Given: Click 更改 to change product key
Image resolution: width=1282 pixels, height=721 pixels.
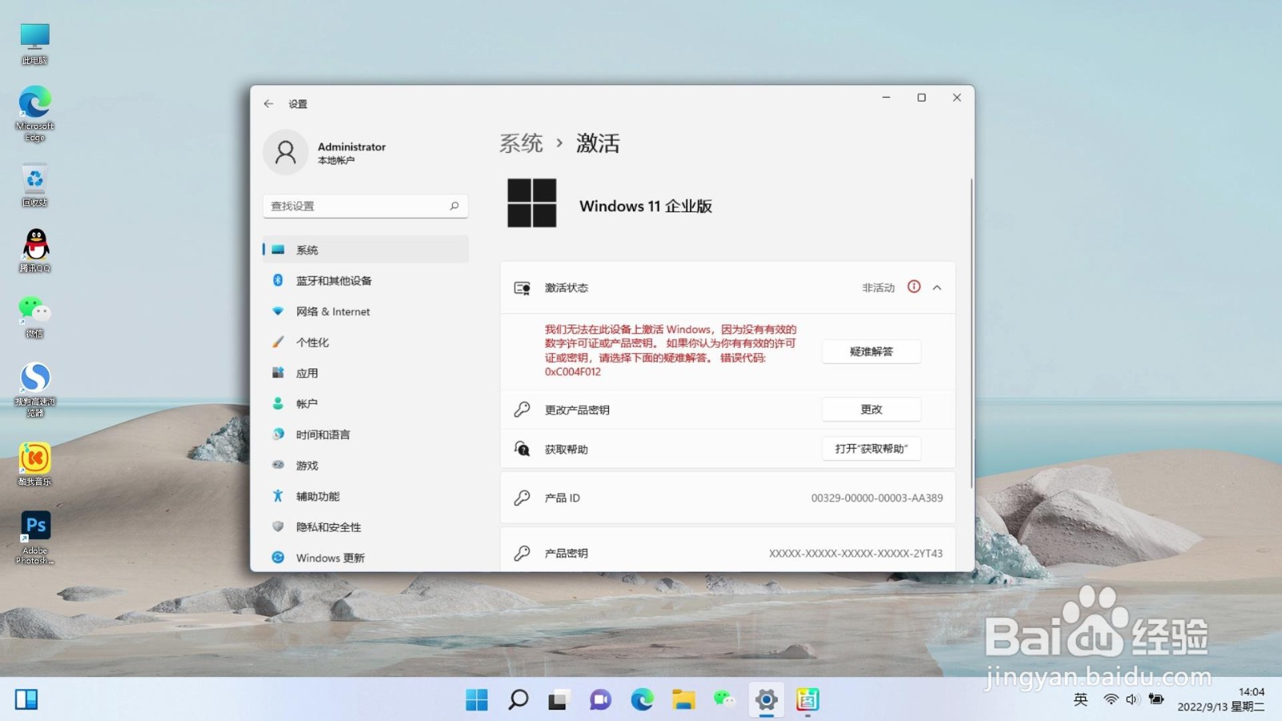Looking at the screenshot, I should click(871, 409).
